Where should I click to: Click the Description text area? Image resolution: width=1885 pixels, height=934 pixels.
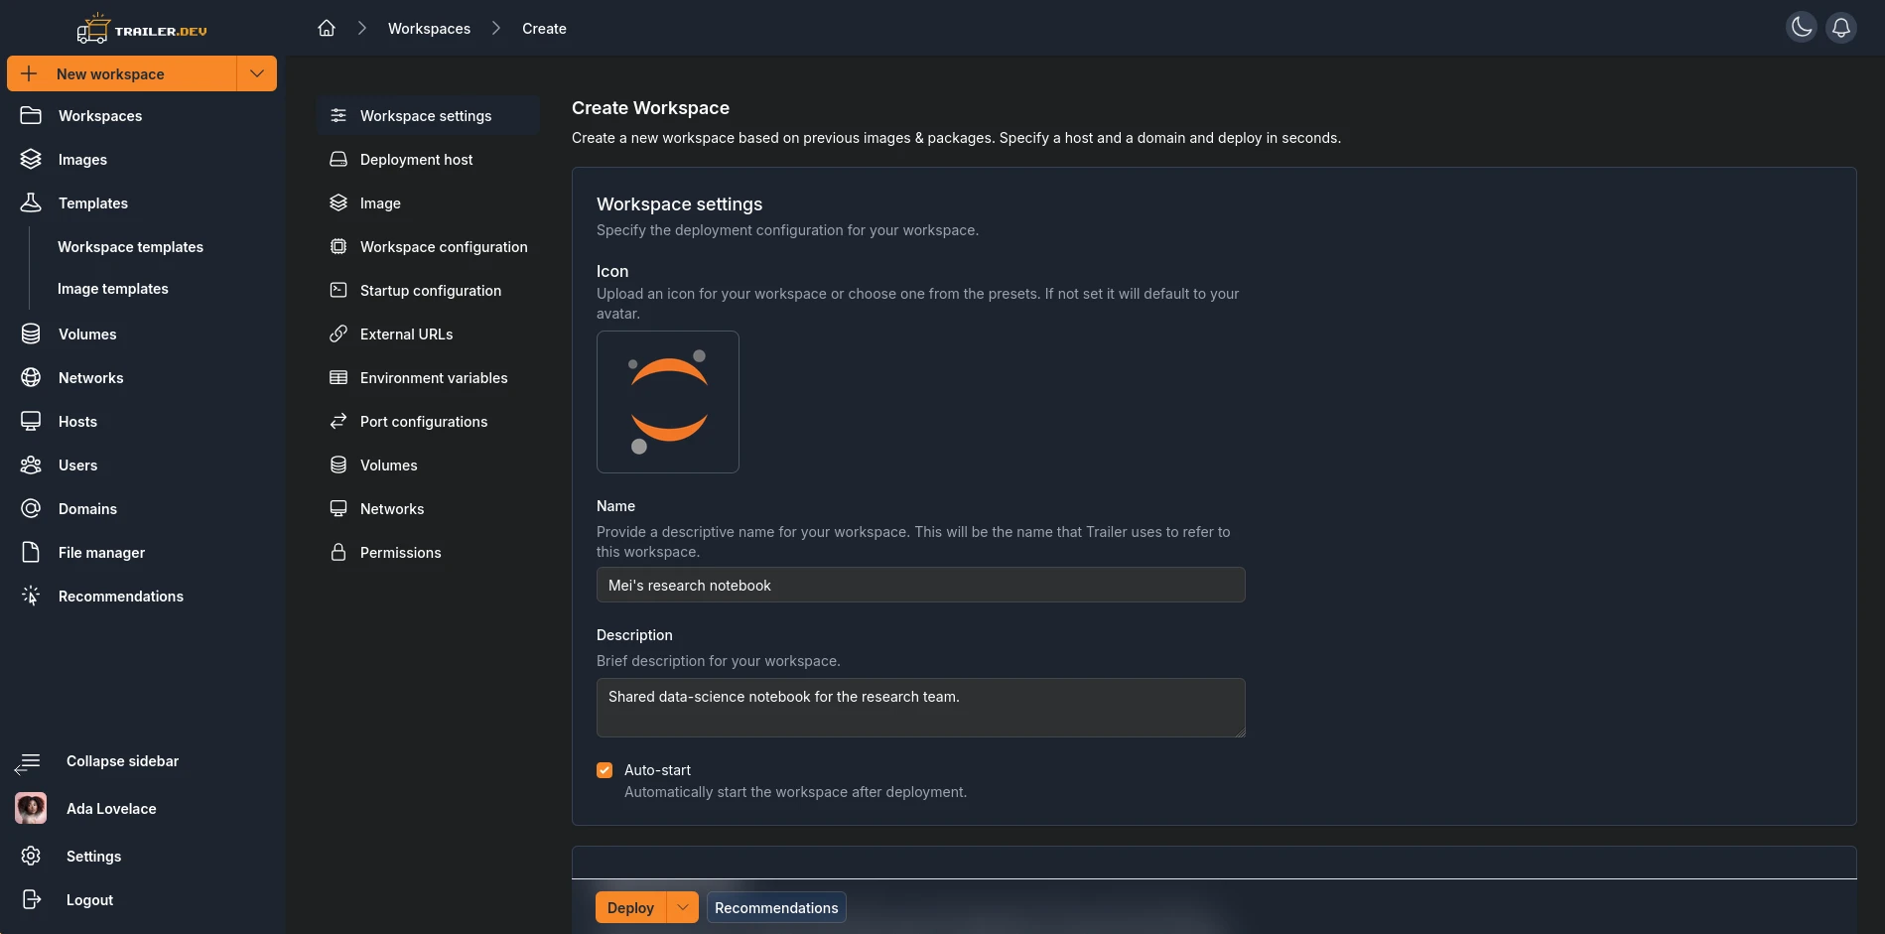(921, 708)
